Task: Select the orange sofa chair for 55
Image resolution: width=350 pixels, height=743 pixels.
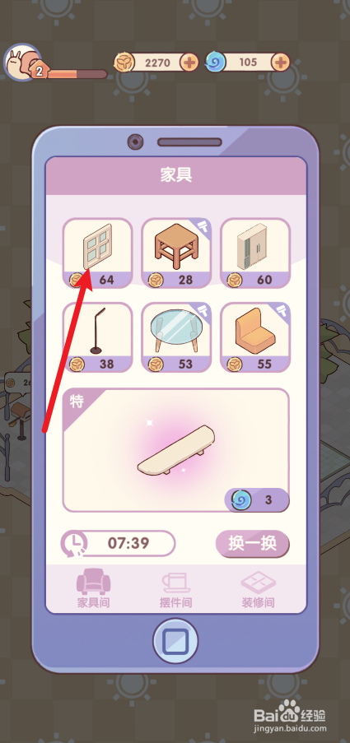Action: click(x=255, y=337)
